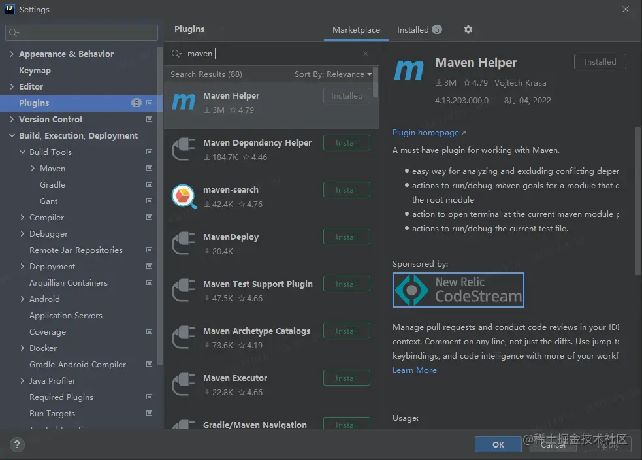The width and height of the screenshot is (642, 460).
Task: Click the project-level icon beside Coverage
Action: (x=149, y=331)
